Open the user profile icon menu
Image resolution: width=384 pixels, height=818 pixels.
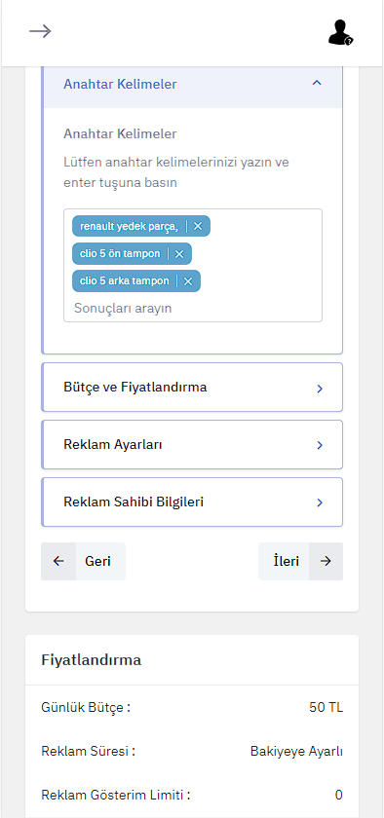click(341, 32)
